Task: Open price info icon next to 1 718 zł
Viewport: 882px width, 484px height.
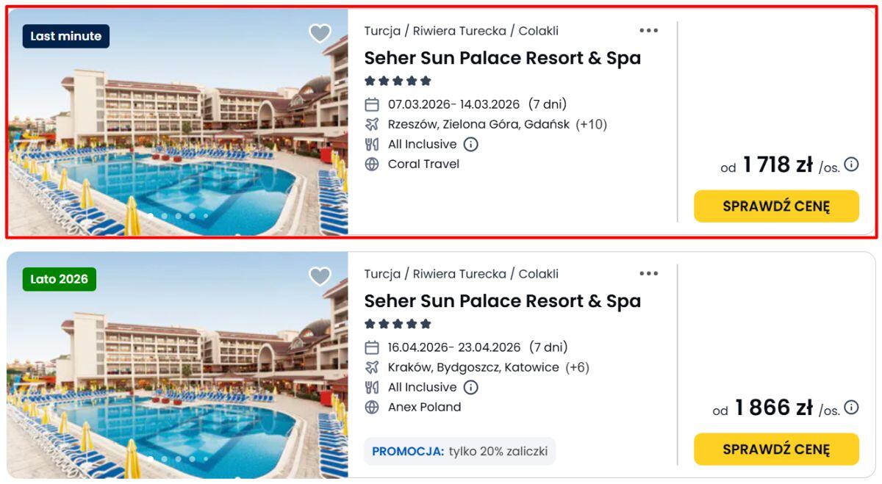Action: coord(851,165)
